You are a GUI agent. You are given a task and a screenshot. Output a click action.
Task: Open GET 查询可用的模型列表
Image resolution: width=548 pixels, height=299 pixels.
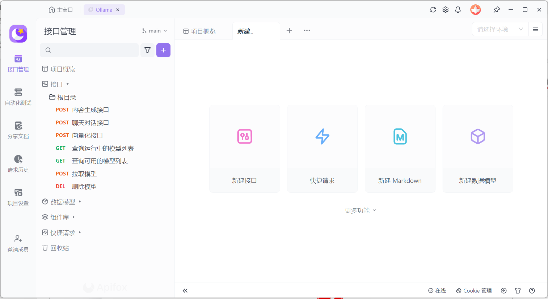pyautogui.click(x=92, y=161)
